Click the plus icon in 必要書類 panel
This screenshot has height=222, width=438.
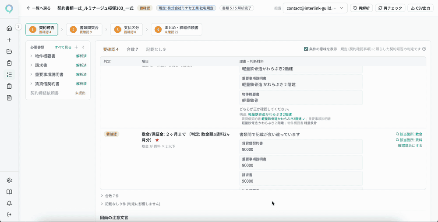pos(76,47)
